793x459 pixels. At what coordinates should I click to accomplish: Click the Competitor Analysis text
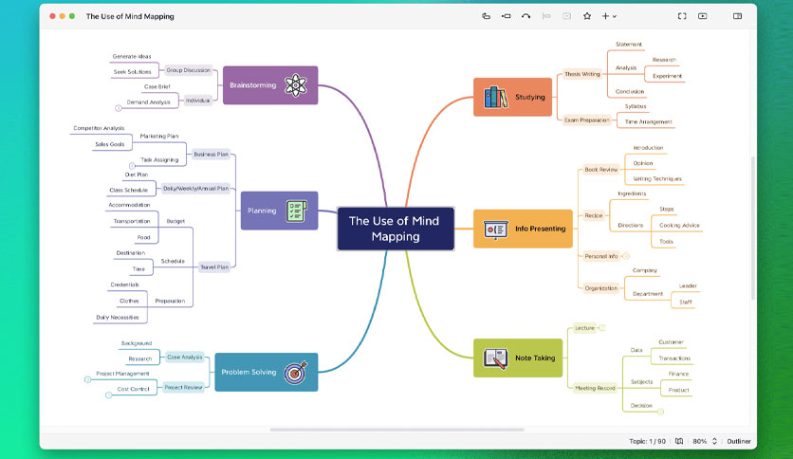coord(99,128)
